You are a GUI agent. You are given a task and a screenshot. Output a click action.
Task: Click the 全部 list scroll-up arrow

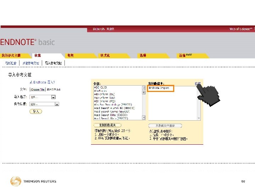(x=144, y=88)
